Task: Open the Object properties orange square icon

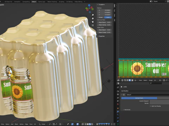Action: 118,108
